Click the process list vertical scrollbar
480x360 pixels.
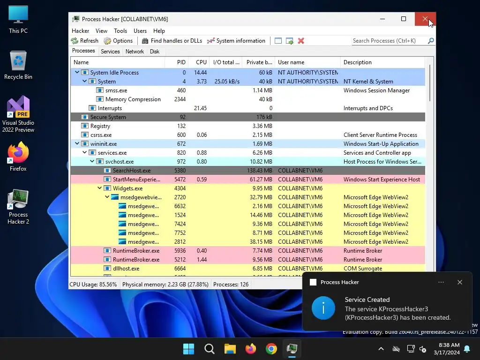(x=430, y=82)
